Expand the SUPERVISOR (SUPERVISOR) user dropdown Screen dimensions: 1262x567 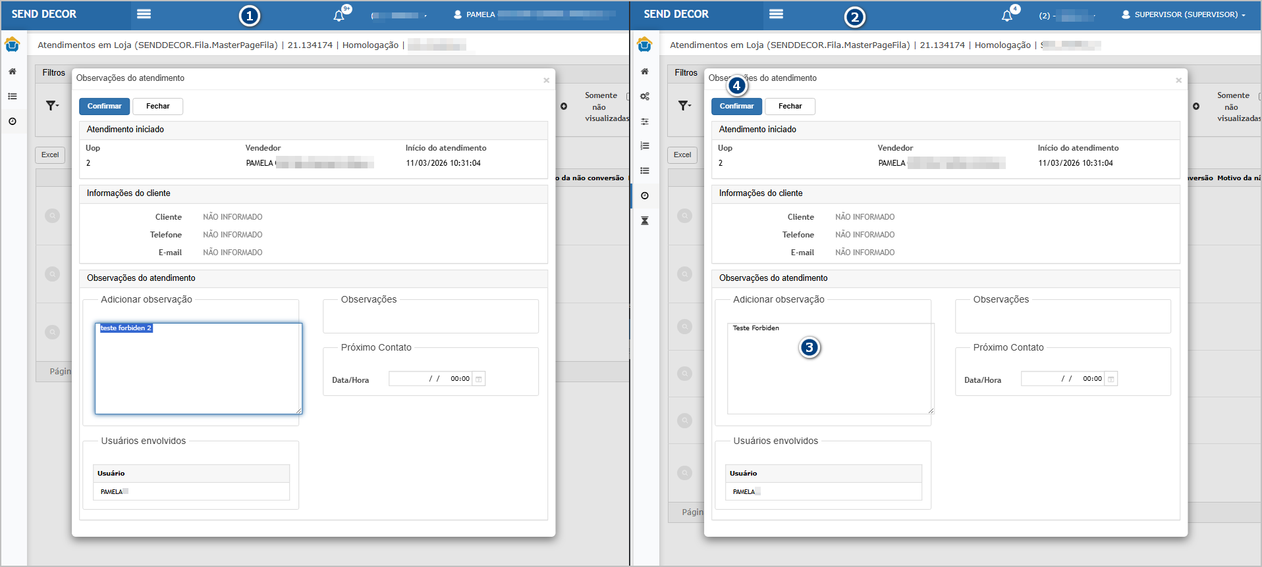(1184, 14)
